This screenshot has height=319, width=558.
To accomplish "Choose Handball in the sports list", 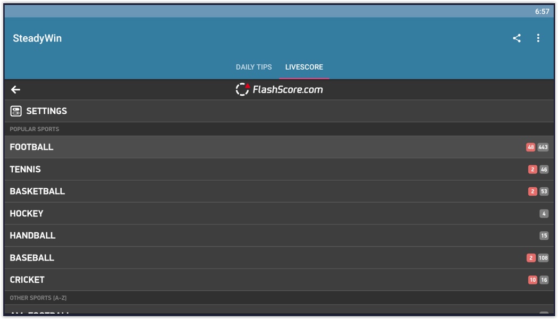I will [279, 236].
